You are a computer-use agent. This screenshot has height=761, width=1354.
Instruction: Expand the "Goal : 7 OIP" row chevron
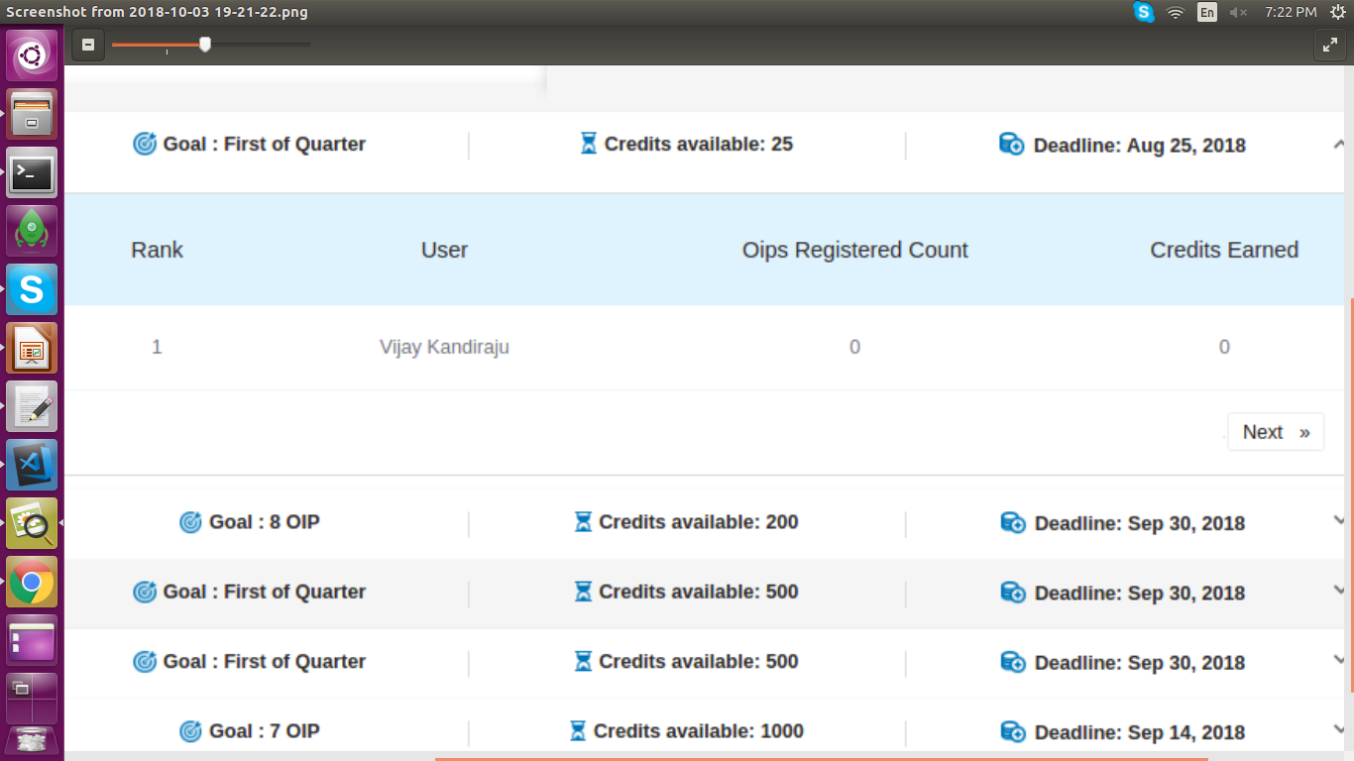point(1341,728)
